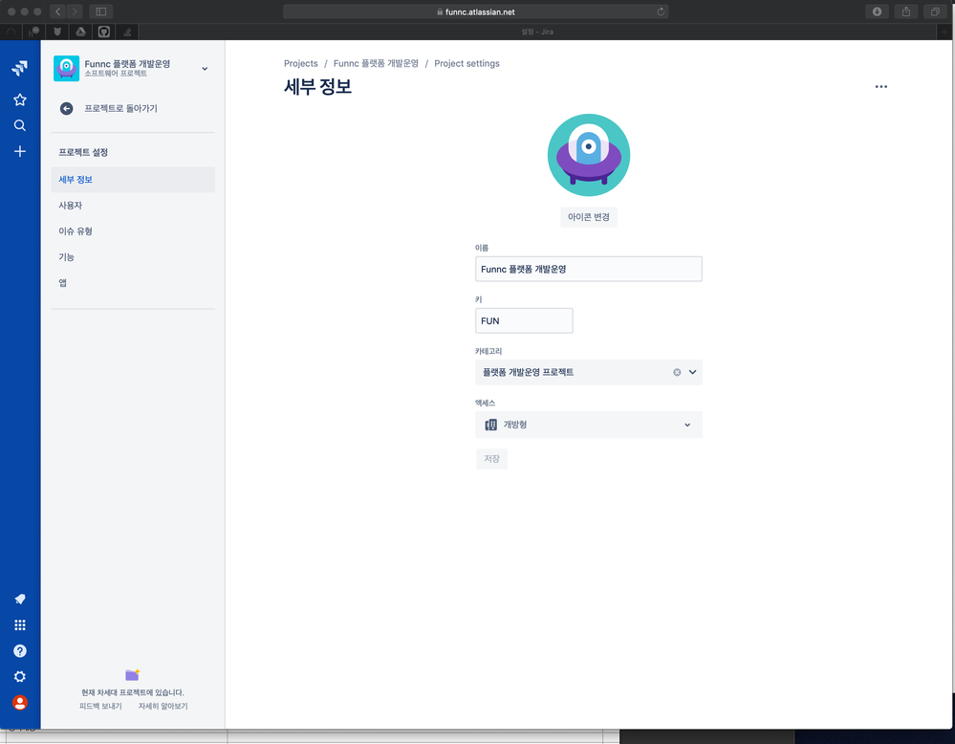The width and height of the screenshot is (955, 744).
Task: Open 카테고리 dropdown arrow
Action: pyautogui.click(x=692, y=372)
